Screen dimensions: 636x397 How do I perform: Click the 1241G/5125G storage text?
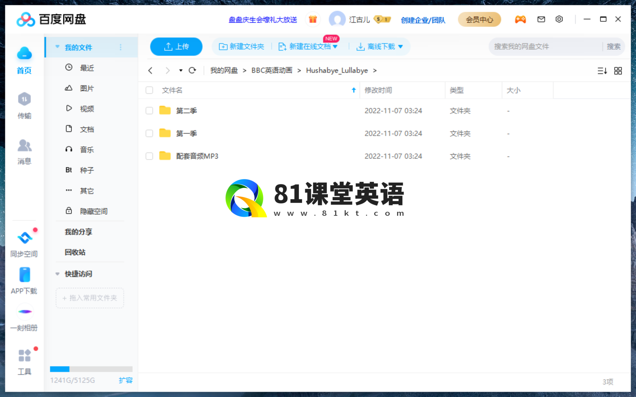(x=72, y=380)
